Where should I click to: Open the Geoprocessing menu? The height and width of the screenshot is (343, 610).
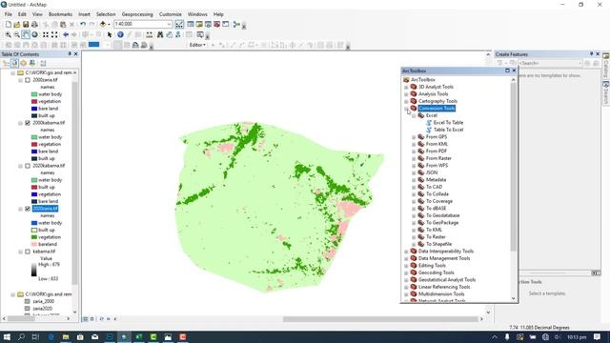pos(137,14)
